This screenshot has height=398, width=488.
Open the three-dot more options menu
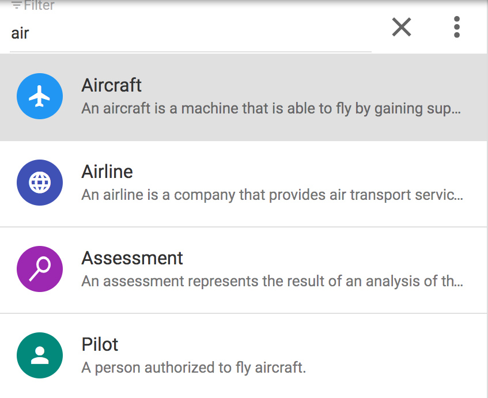[457, 26]
